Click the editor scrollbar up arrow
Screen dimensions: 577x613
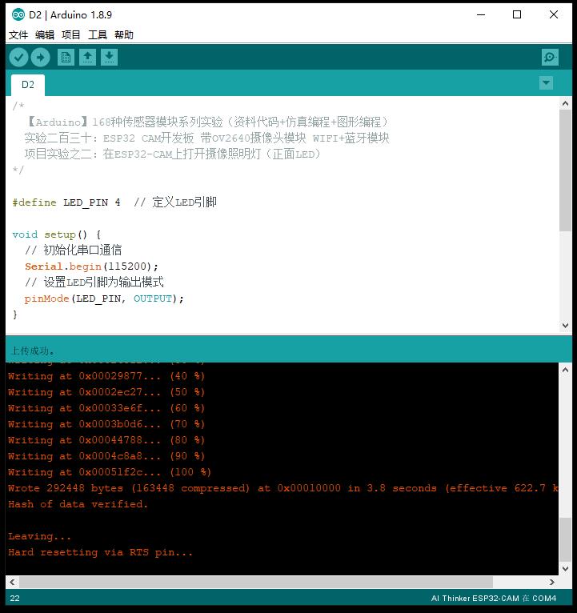pyautogui.click(x=565, y=103)
